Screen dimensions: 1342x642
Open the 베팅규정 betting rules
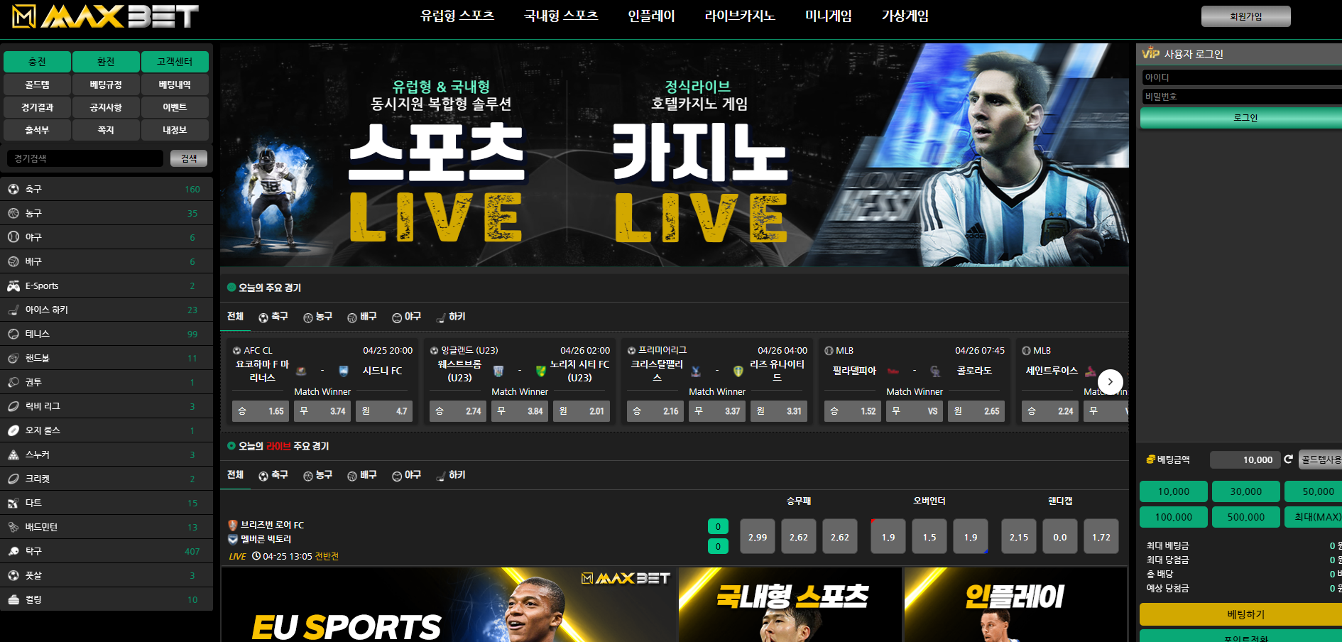click(106, 85)
